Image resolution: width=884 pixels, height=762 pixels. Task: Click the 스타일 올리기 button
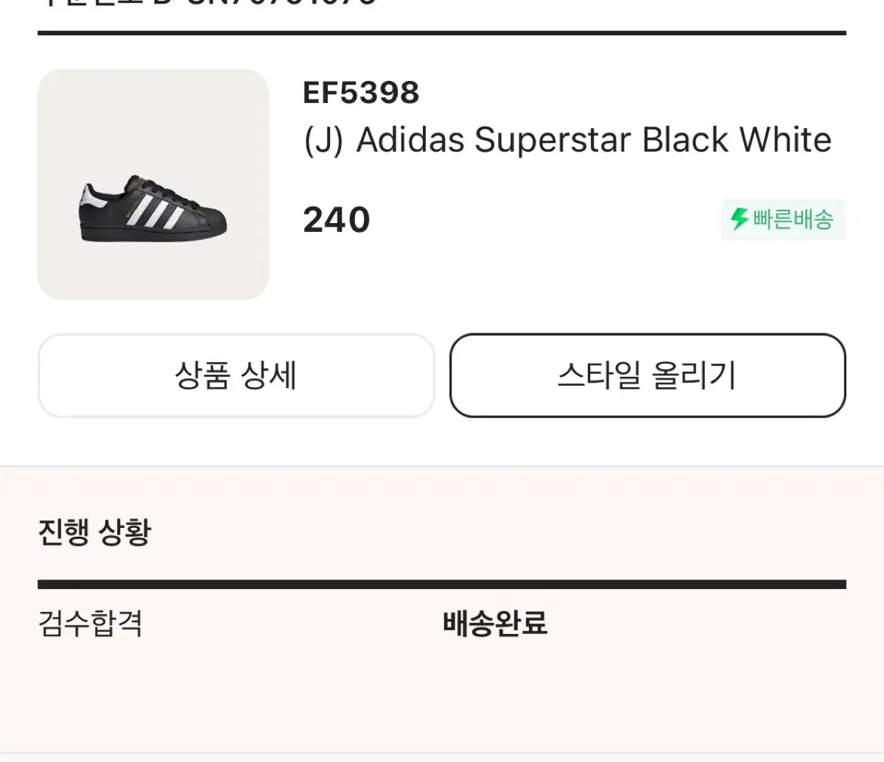click(x=648, y=375)
